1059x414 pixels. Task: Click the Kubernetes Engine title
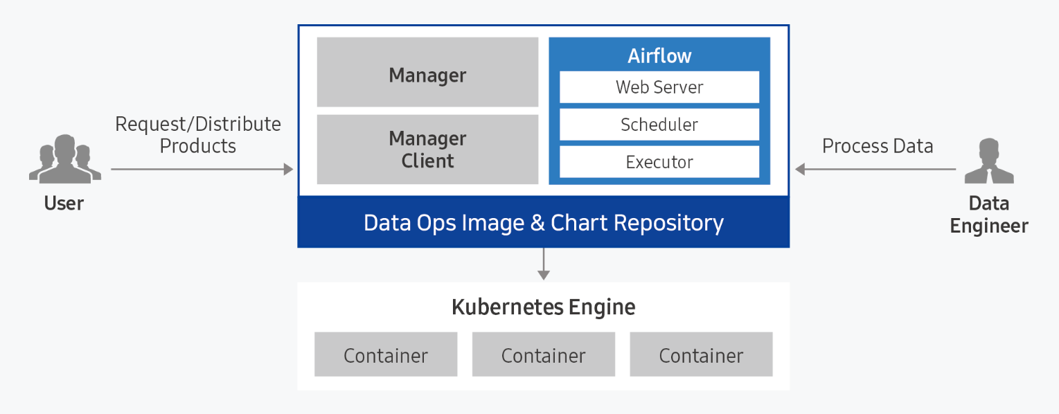tap(544, 307)
